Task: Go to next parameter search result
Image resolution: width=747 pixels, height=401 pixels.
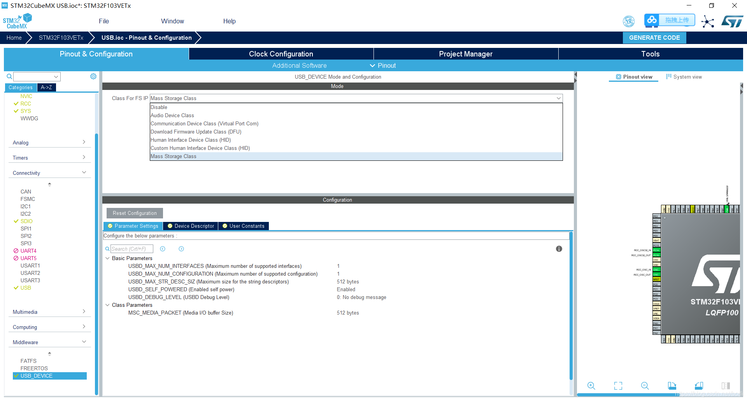Action: click(x=181, y=249)
